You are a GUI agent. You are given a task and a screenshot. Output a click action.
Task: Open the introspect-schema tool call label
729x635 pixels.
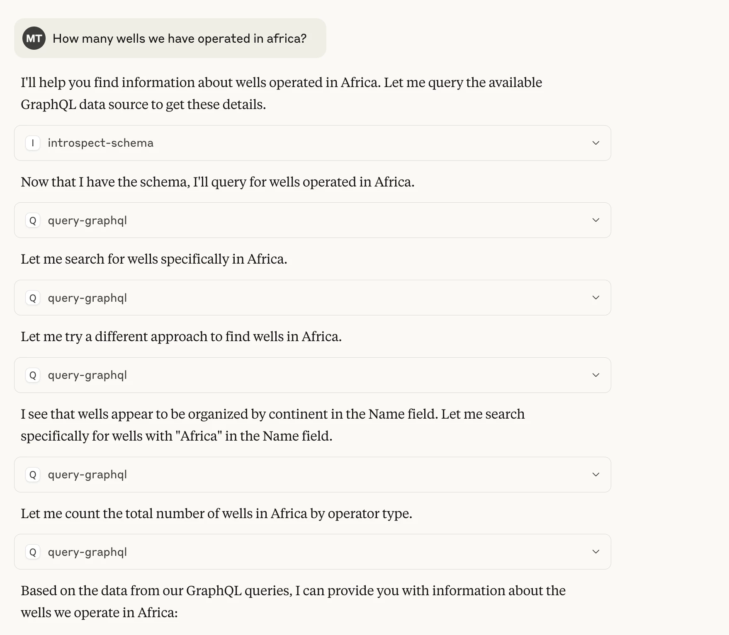tap(101, 143)
